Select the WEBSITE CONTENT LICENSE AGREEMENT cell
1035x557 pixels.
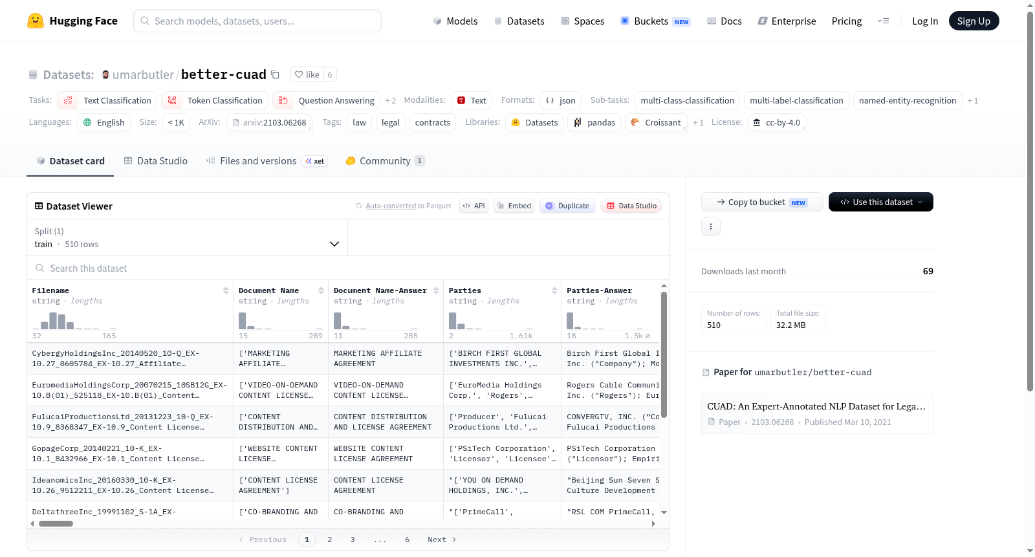pos(386,453)
